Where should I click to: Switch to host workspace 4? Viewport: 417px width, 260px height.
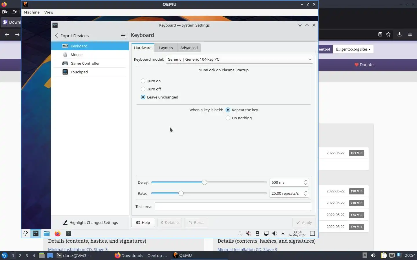tap(34, 255)
